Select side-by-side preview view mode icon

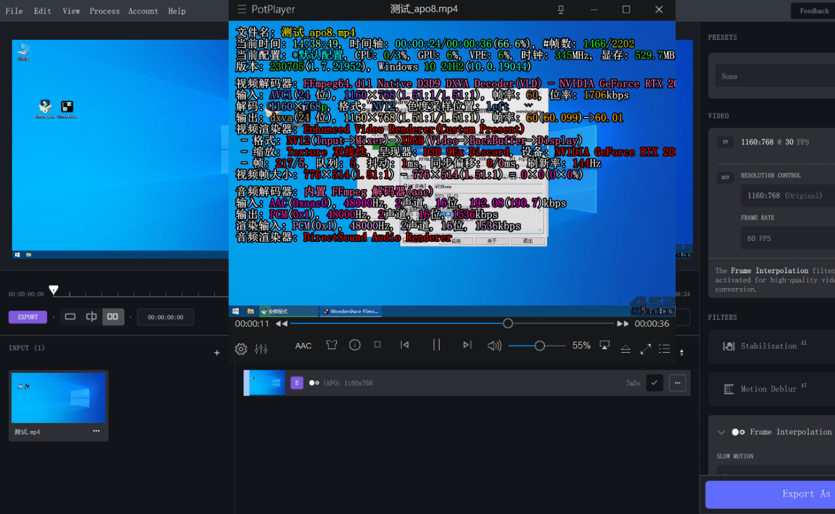point(113,317)
